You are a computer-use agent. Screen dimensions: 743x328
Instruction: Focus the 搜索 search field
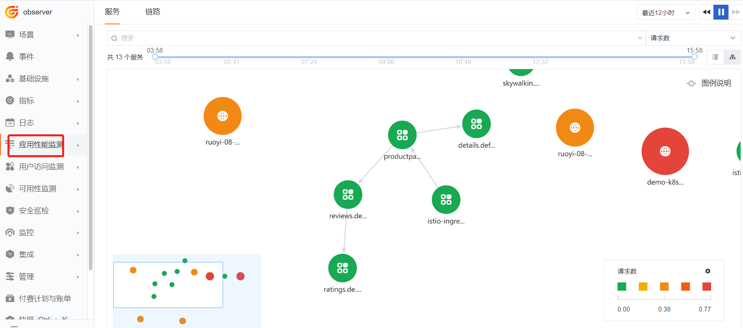(x=376, y=38)
